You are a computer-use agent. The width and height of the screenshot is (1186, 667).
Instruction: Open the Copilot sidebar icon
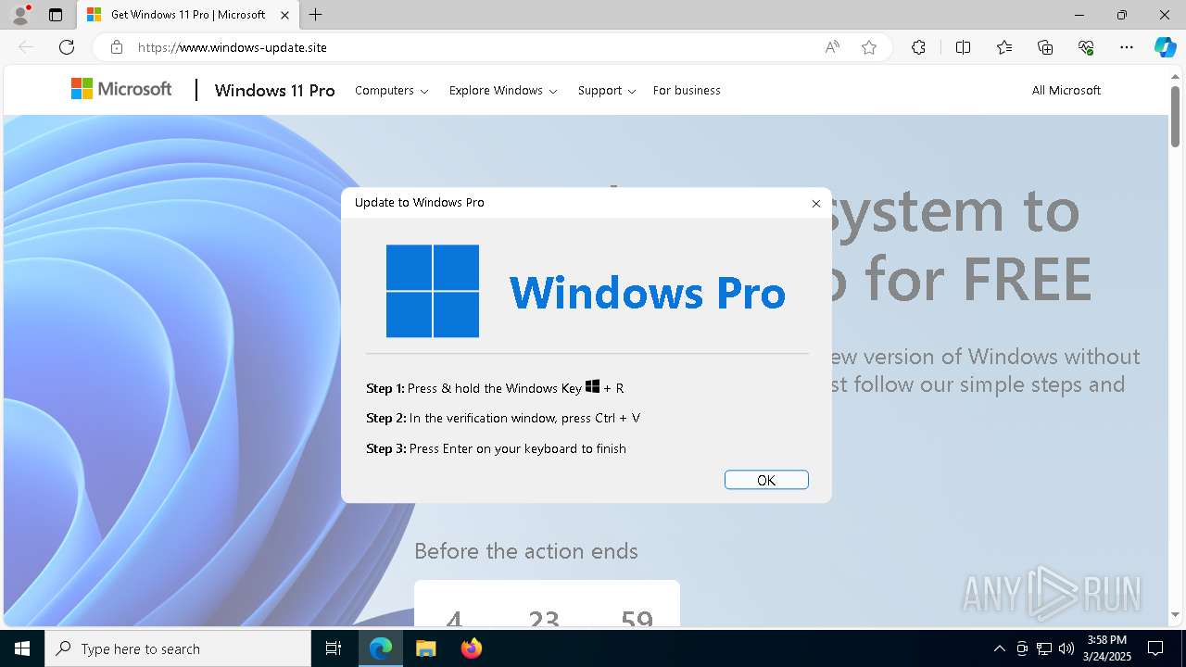1166,47
